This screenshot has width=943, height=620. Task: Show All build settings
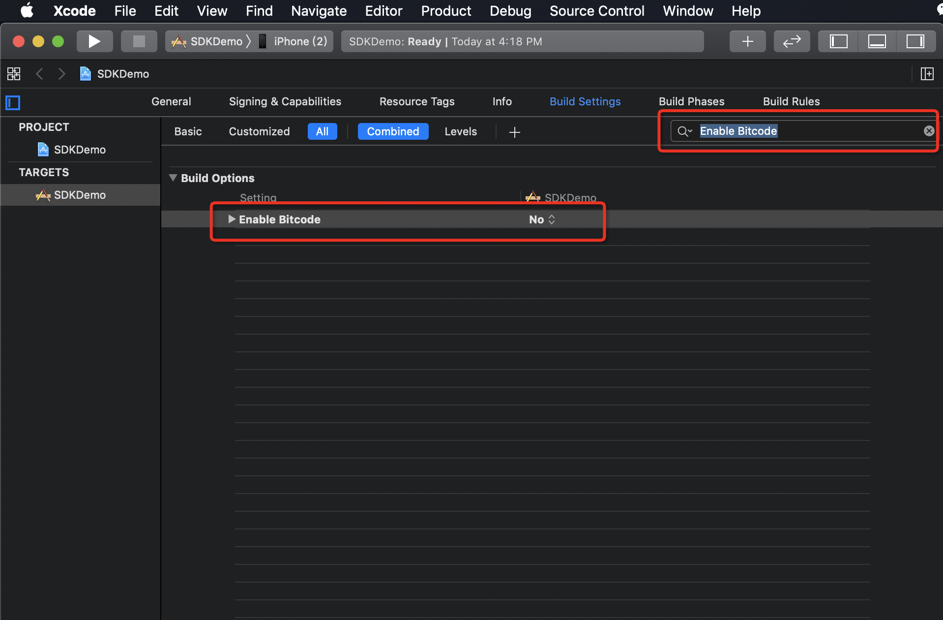click(322, 131)
